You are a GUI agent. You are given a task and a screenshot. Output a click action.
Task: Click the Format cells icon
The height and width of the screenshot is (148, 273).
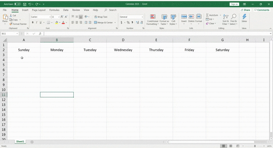pos(199,17)
